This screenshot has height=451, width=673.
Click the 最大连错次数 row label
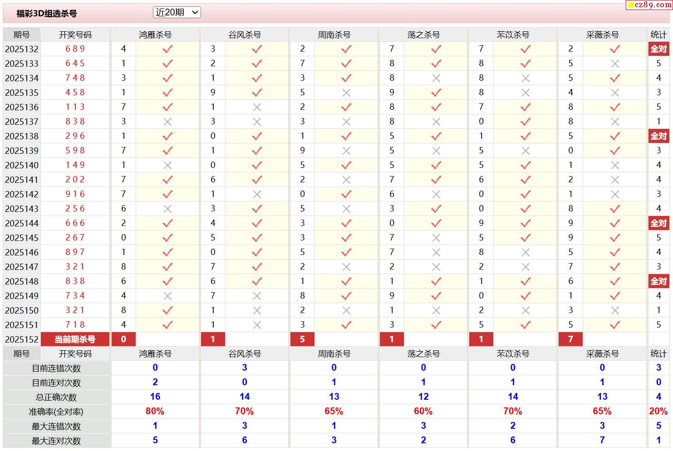pos(56,426)
